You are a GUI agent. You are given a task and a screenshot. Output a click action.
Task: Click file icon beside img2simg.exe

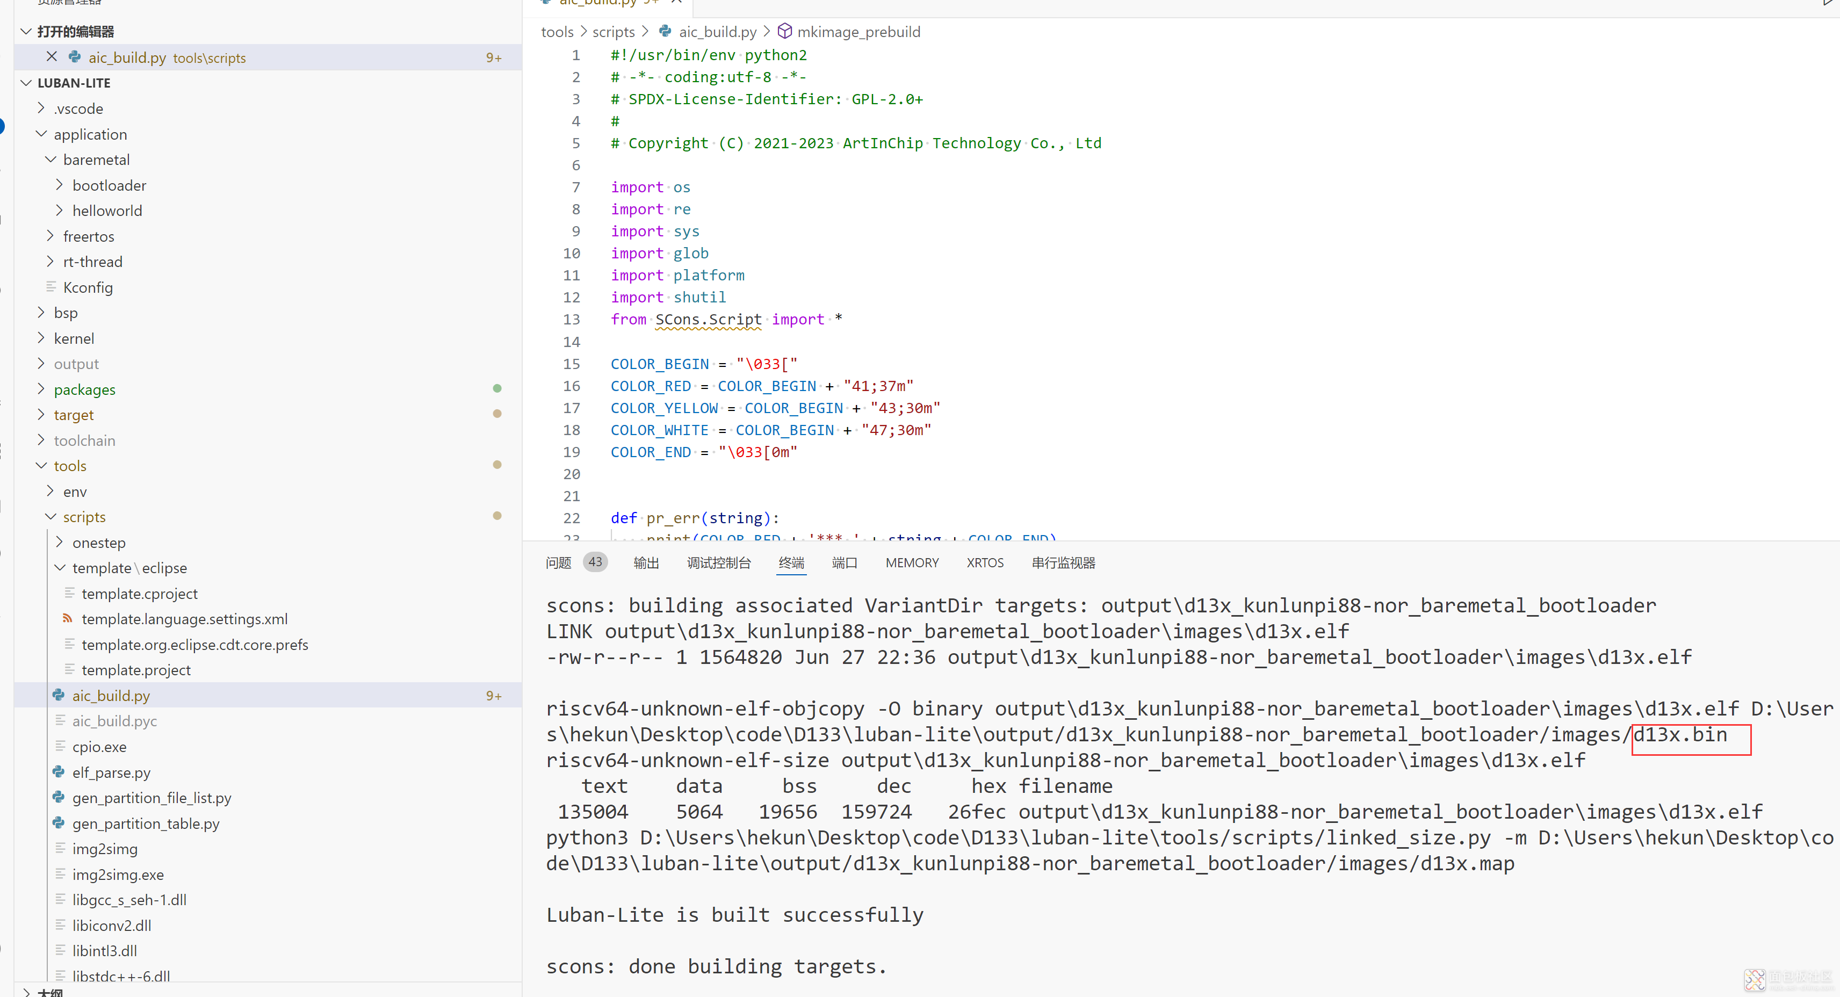tap(61, 873)
